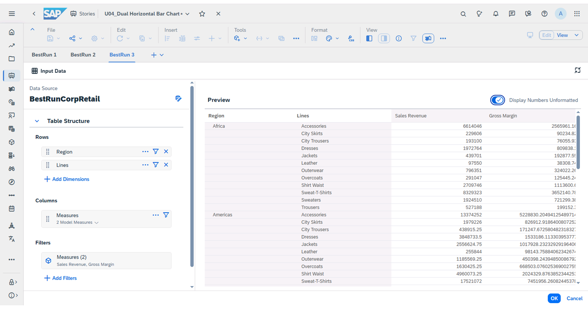
Task: Open the CSS editor icon
Action: 351,38
